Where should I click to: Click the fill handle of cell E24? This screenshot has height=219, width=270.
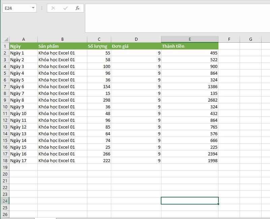click(218, 204)
